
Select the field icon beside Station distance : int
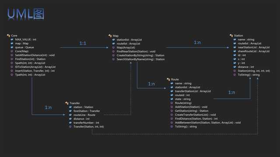234,67
